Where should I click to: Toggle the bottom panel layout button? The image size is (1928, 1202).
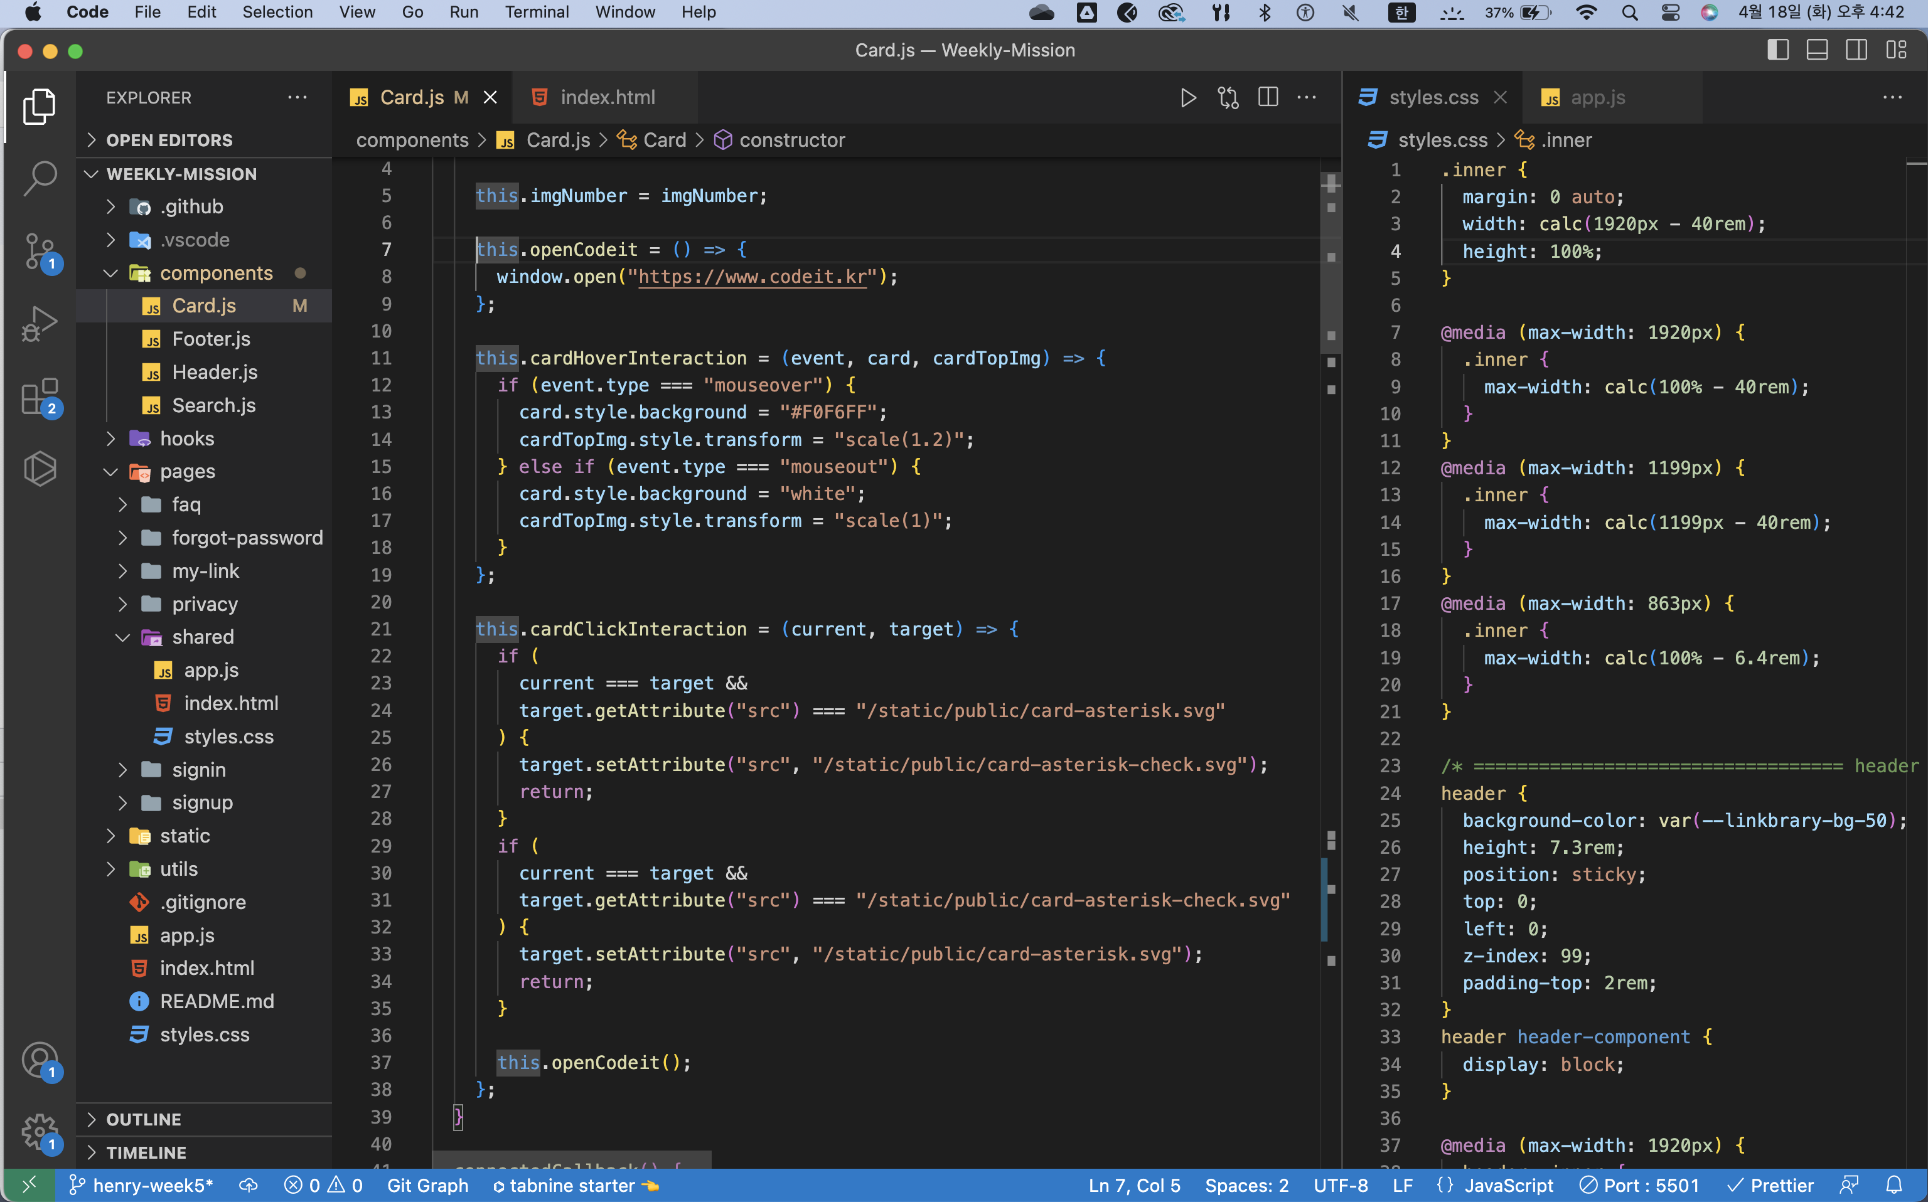tap(1817, 50)
